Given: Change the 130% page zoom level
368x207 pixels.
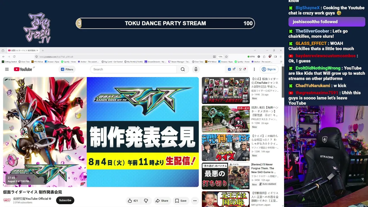Looking at the screenshot, I should (220, 57).
